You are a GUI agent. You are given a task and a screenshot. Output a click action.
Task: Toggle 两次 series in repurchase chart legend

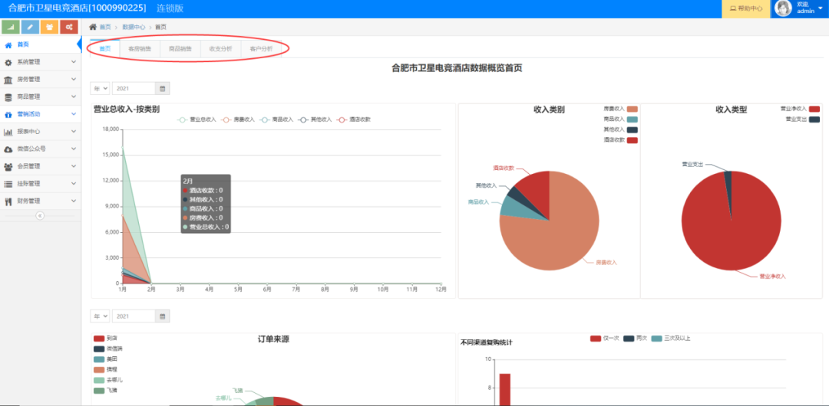pyautogui.click(x=636, y=339)
